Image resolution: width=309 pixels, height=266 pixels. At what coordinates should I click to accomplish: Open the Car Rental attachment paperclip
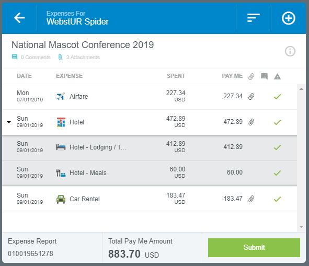tap(251, 199)
